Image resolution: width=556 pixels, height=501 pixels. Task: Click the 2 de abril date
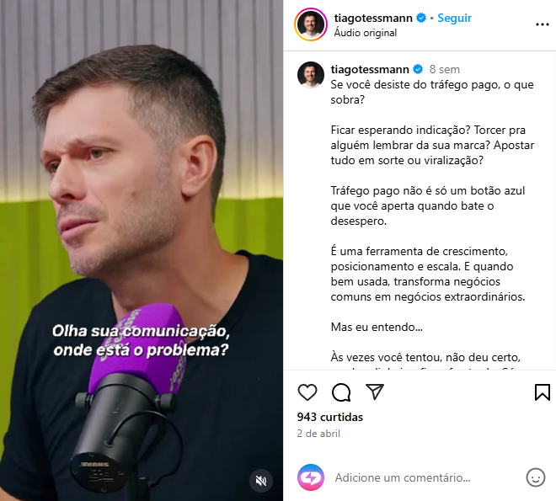pyautogui.click(x=318, y=434)
